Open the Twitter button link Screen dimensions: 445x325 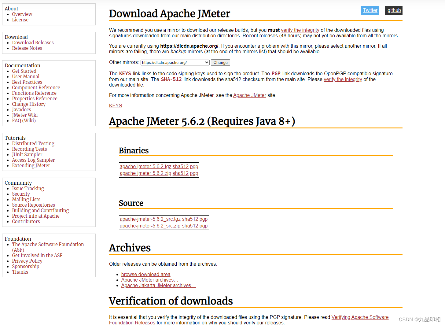370,10
